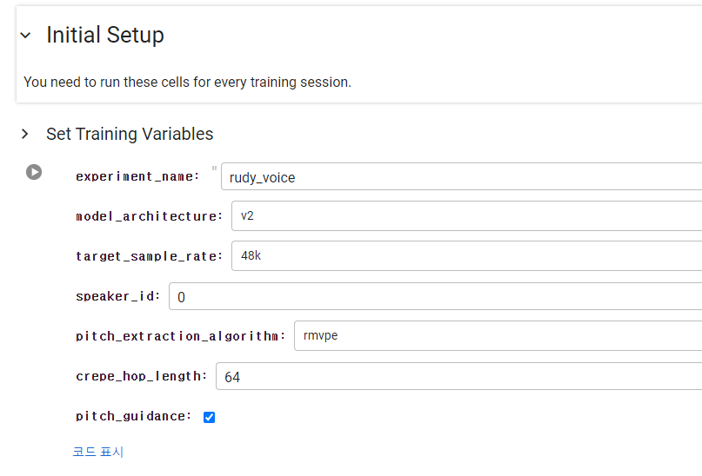
Task: Focus the speaker_id input field
Action: (435, 297)
